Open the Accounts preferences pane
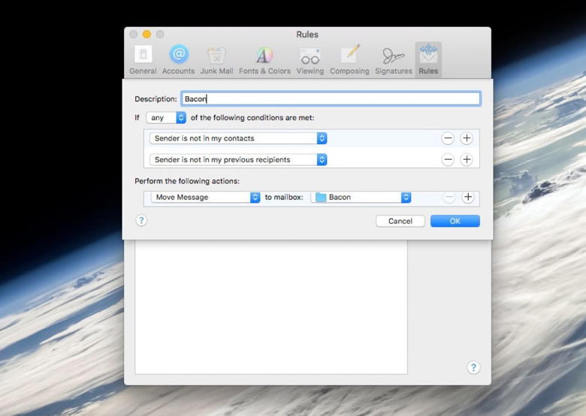Viewport: 586px width, 416px height. (178, 60)
